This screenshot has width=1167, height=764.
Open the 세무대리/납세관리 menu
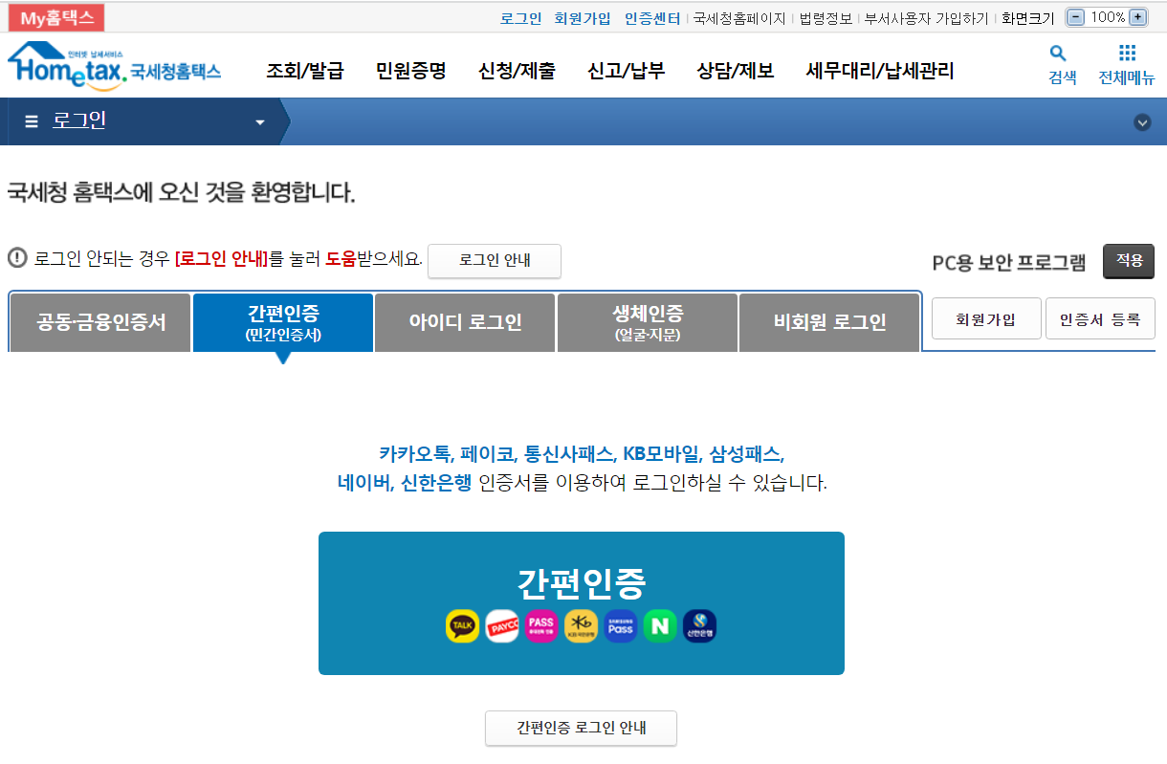click(x=880, y=70)
